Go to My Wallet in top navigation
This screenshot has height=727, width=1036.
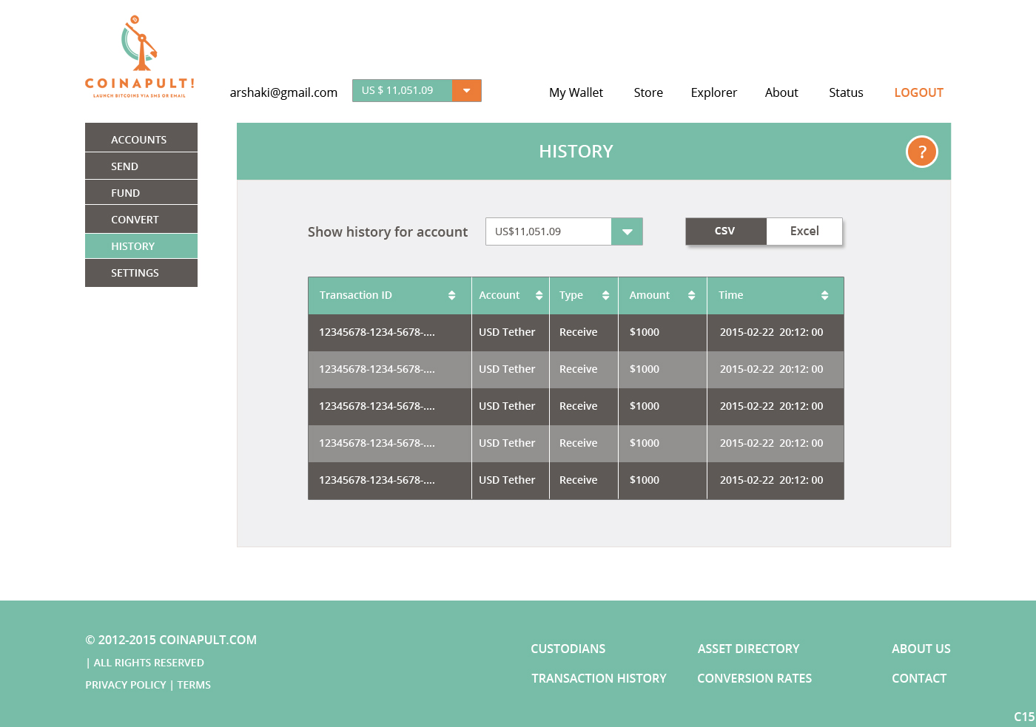coord(576,92)
